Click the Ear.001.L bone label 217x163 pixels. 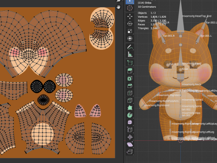[206, 36]
